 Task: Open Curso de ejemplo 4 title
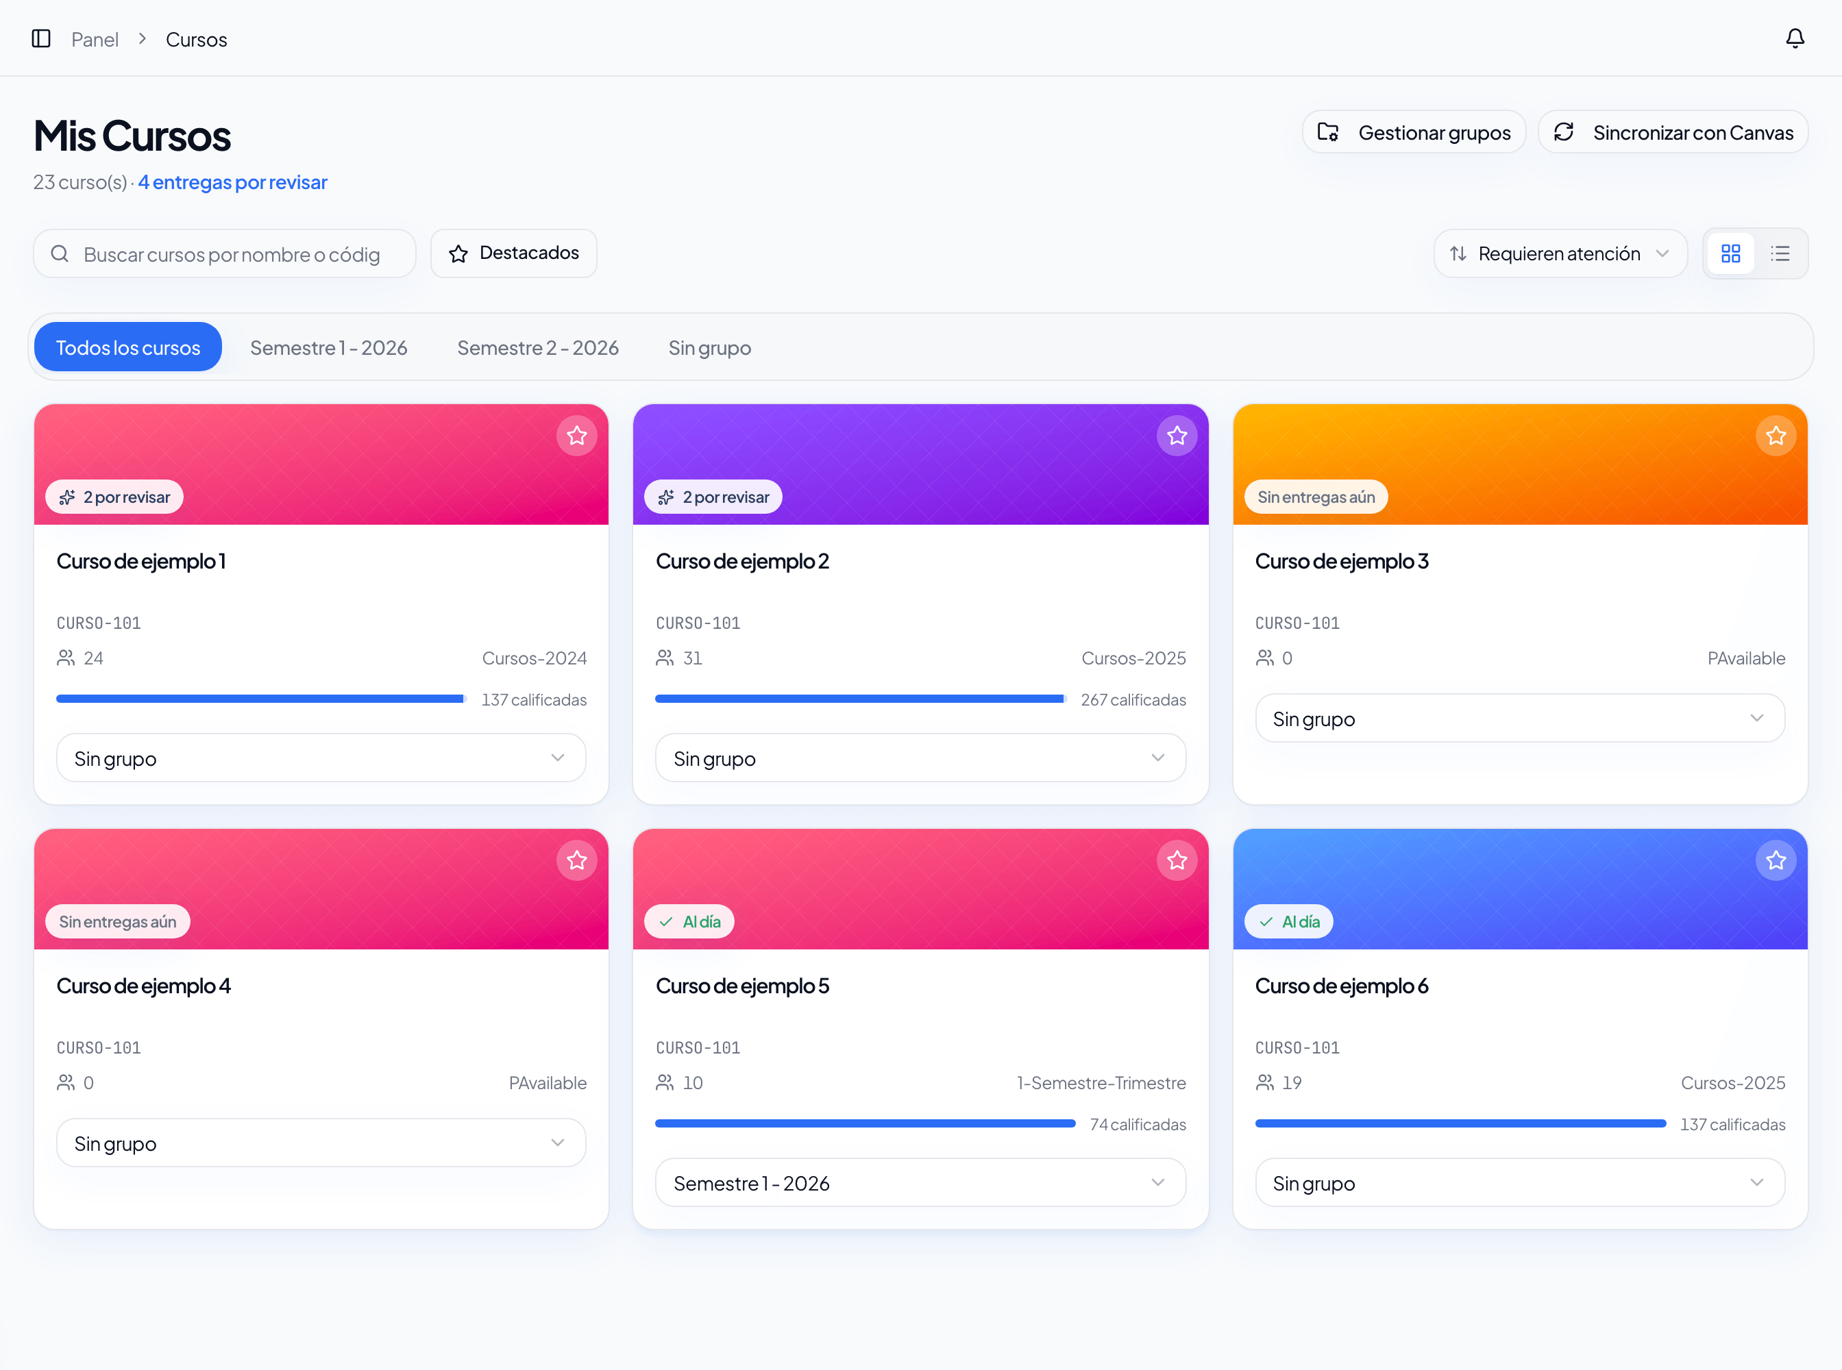(x=143, y=986)
